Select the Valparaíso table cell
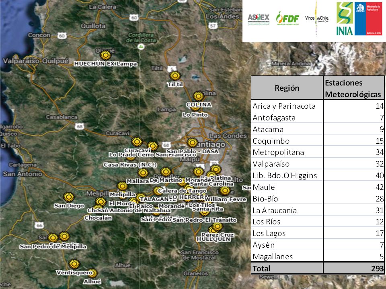Viewport: 386px width, 289px height. (x=287, y=164)
